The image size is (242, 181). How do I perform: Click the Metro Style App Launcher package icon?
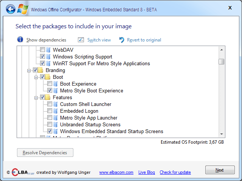tap(56, 118)
